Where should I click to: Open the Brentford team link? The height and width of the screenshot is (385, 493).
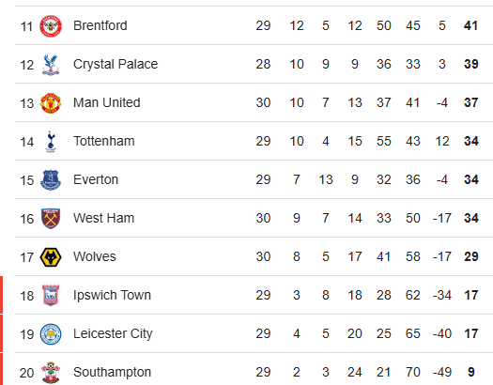pyautogui.click(x=100, y=25)
